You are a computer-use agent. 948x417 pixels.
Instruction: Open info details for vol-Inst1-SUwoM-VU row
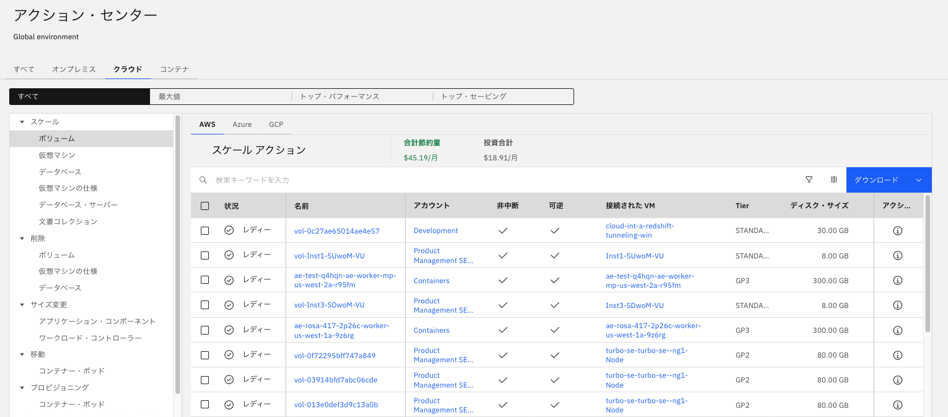[x=897, y=256]
